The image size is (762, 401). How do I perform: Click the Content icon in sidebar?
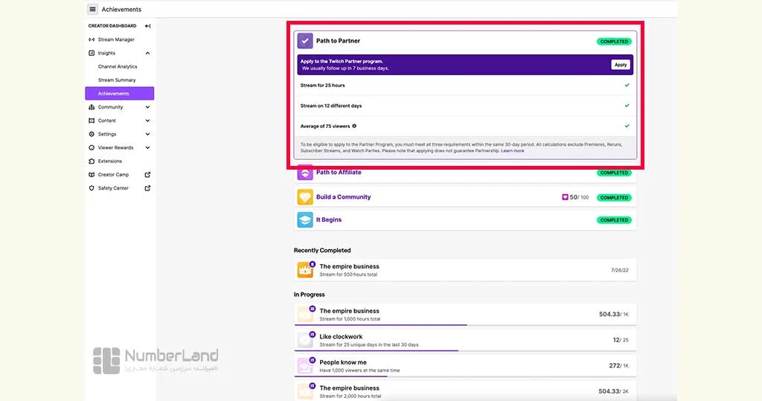click(x=92, y=121)
